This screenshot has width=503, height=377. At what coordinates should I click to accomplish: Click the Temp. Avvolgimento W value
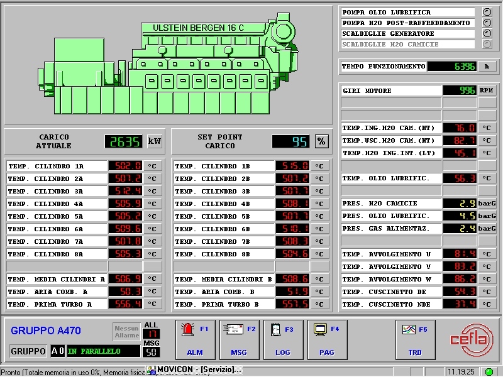point(460,279)
